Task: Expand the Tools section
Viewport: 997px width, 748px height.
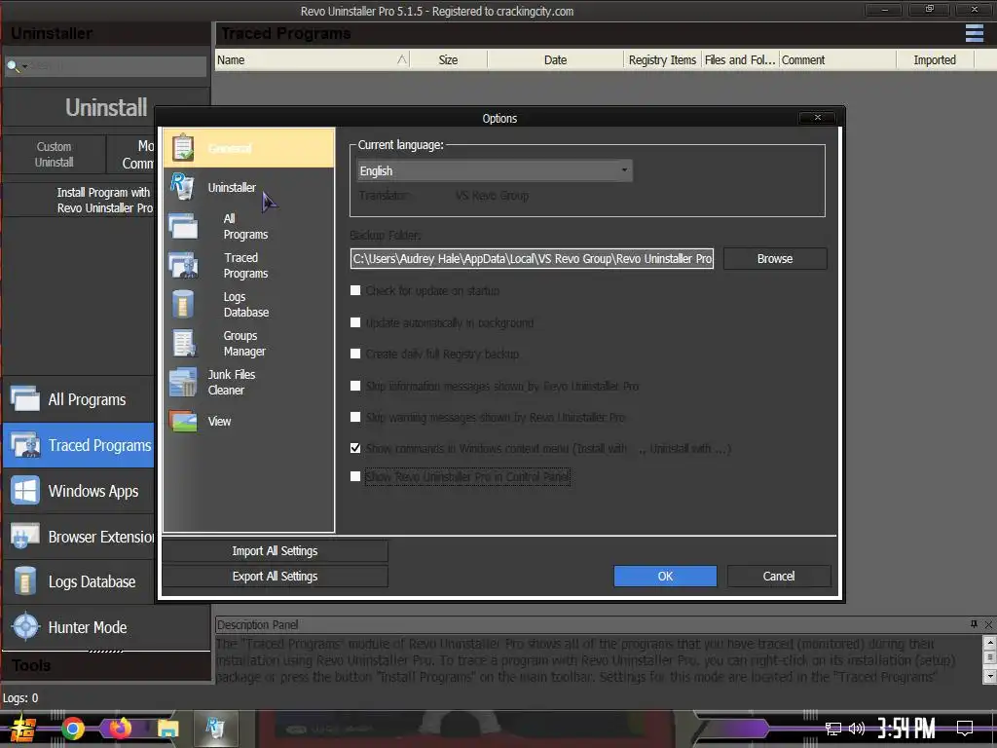Action: point(105,665)
